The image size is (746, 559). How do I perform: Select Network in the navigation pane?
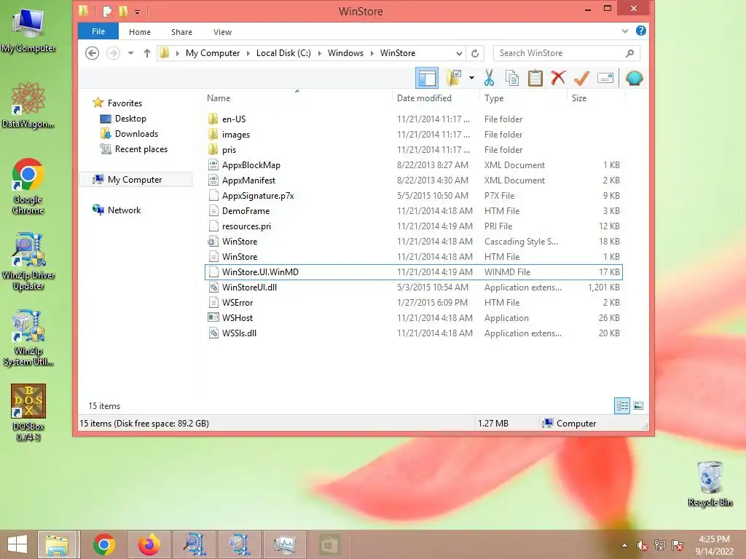(124, 210)
